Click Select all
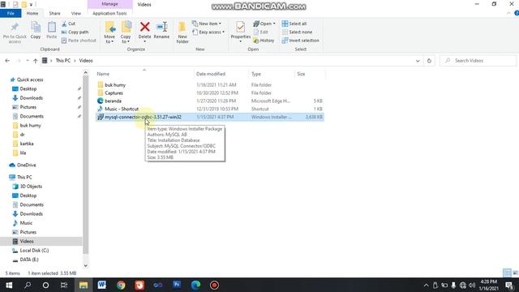 coord(294,24)
